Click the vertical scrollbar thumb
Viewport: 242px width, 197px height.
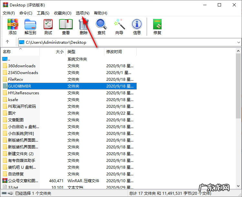coord(238,86)
